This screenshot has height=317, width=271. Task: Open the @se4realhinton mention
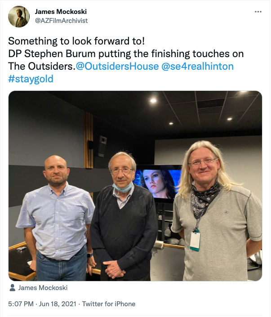(x=197, y=66)
